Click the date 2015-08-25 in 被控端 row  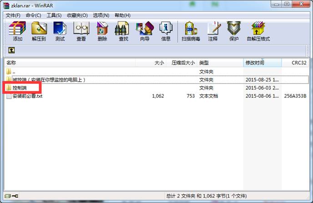(262, 80)
